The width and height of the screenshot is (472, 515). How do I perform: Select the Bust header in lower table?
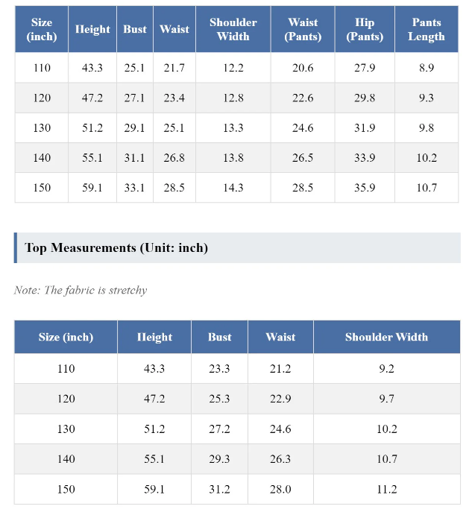219,337
